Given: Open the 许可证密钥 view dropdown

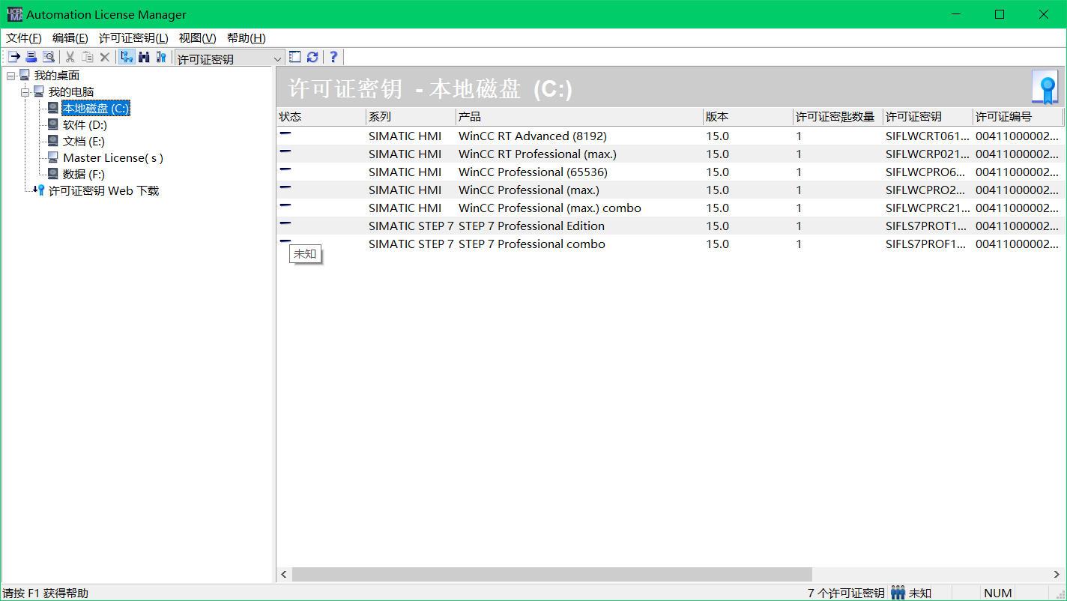Looking at the screenshot, I should click(278, 58).
